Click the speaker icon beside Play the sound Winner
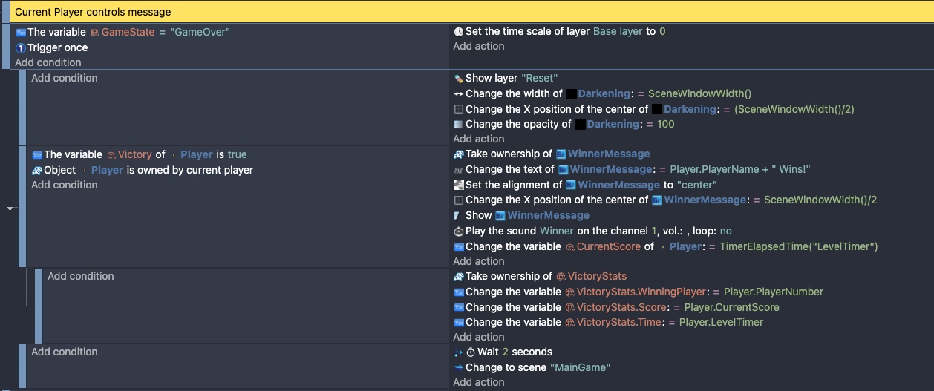 (459, 231)
